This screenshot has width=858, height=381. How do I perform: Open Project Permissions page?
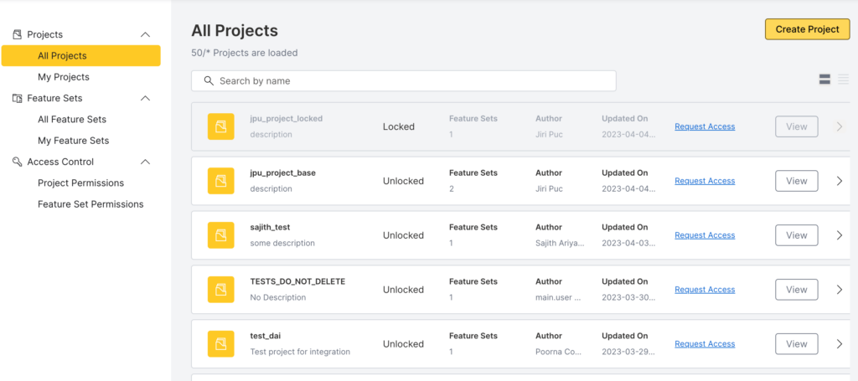point(80,183)
